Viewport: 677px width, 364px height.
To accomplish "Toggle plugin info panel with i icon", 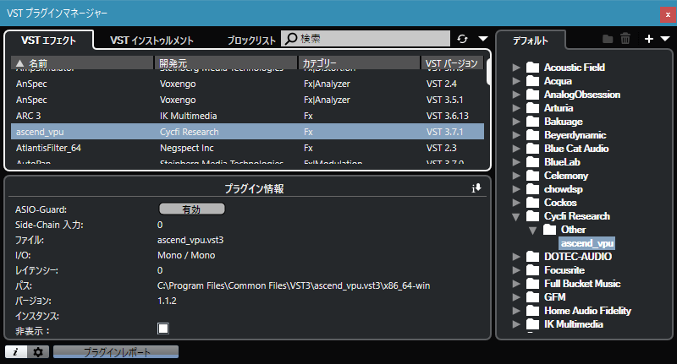I will (16, 352).
